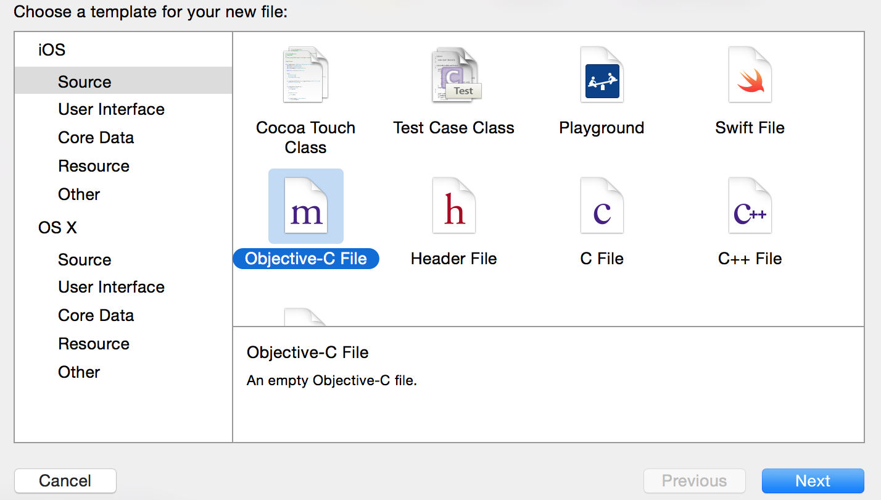
Task: Open User Interface under iOS
Action: [112, 109]
